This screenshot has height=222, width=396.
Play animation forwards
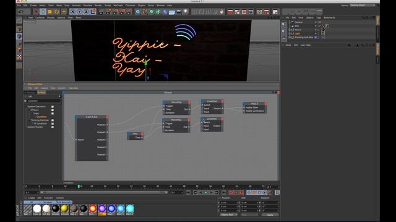pyautogui.click(x=206, y=192)
